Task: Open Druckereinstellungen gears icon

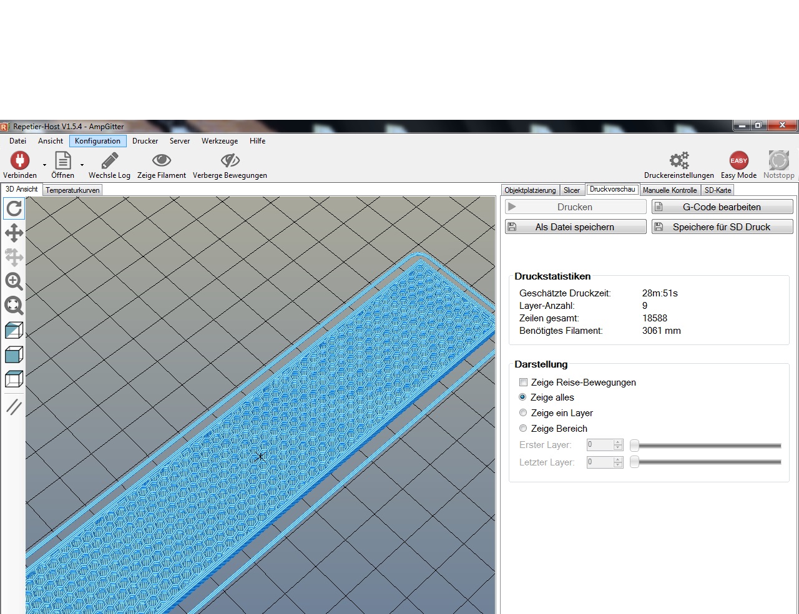Action: 679,160
